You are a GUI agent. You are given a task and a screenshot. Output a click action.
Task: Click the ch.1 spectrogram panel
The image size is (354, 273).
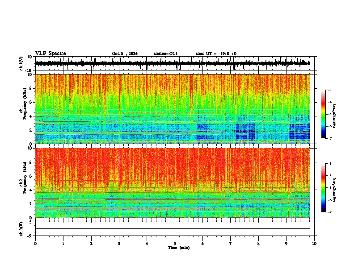173,109
